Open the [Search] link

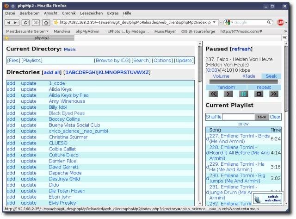(x=141, y=61)
